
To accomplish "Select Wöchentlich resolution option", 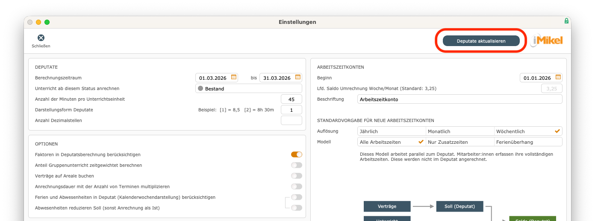I will click(528, 131).
